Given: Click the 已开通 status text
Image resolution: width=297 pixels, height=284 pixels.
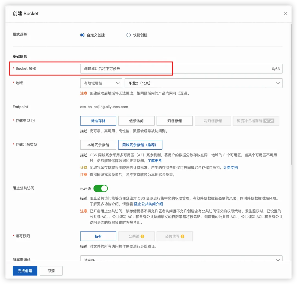Looking at the screenshot, I should [x=86, y=188].
